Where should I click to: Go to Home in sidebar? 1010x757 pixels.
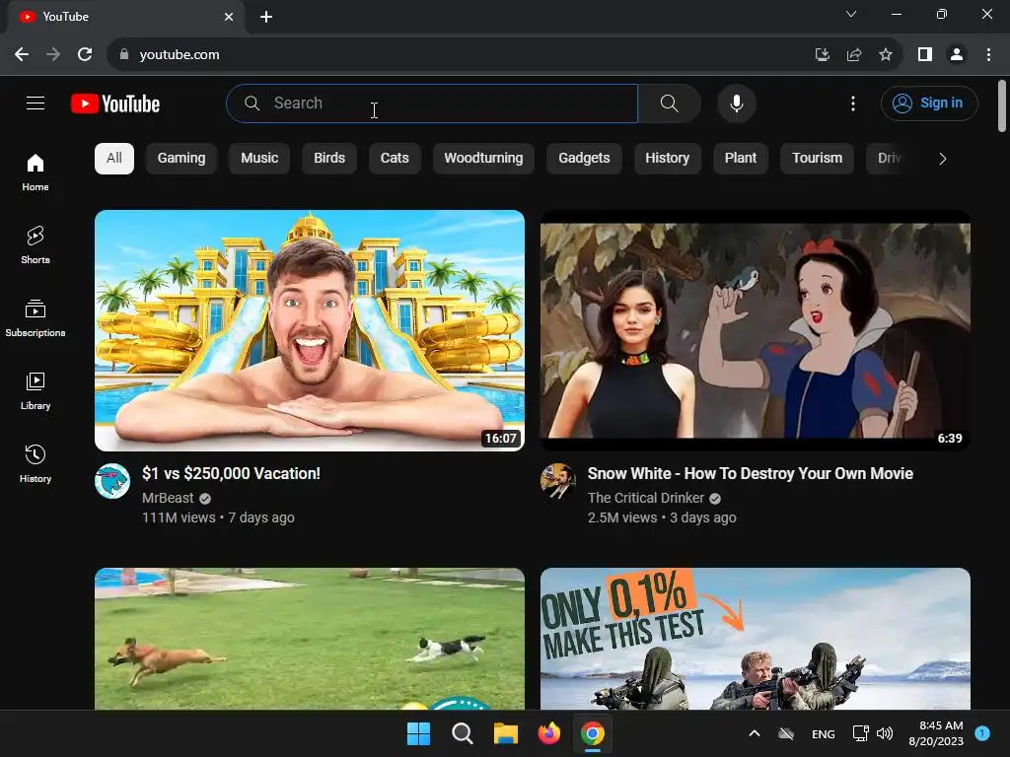36,172
